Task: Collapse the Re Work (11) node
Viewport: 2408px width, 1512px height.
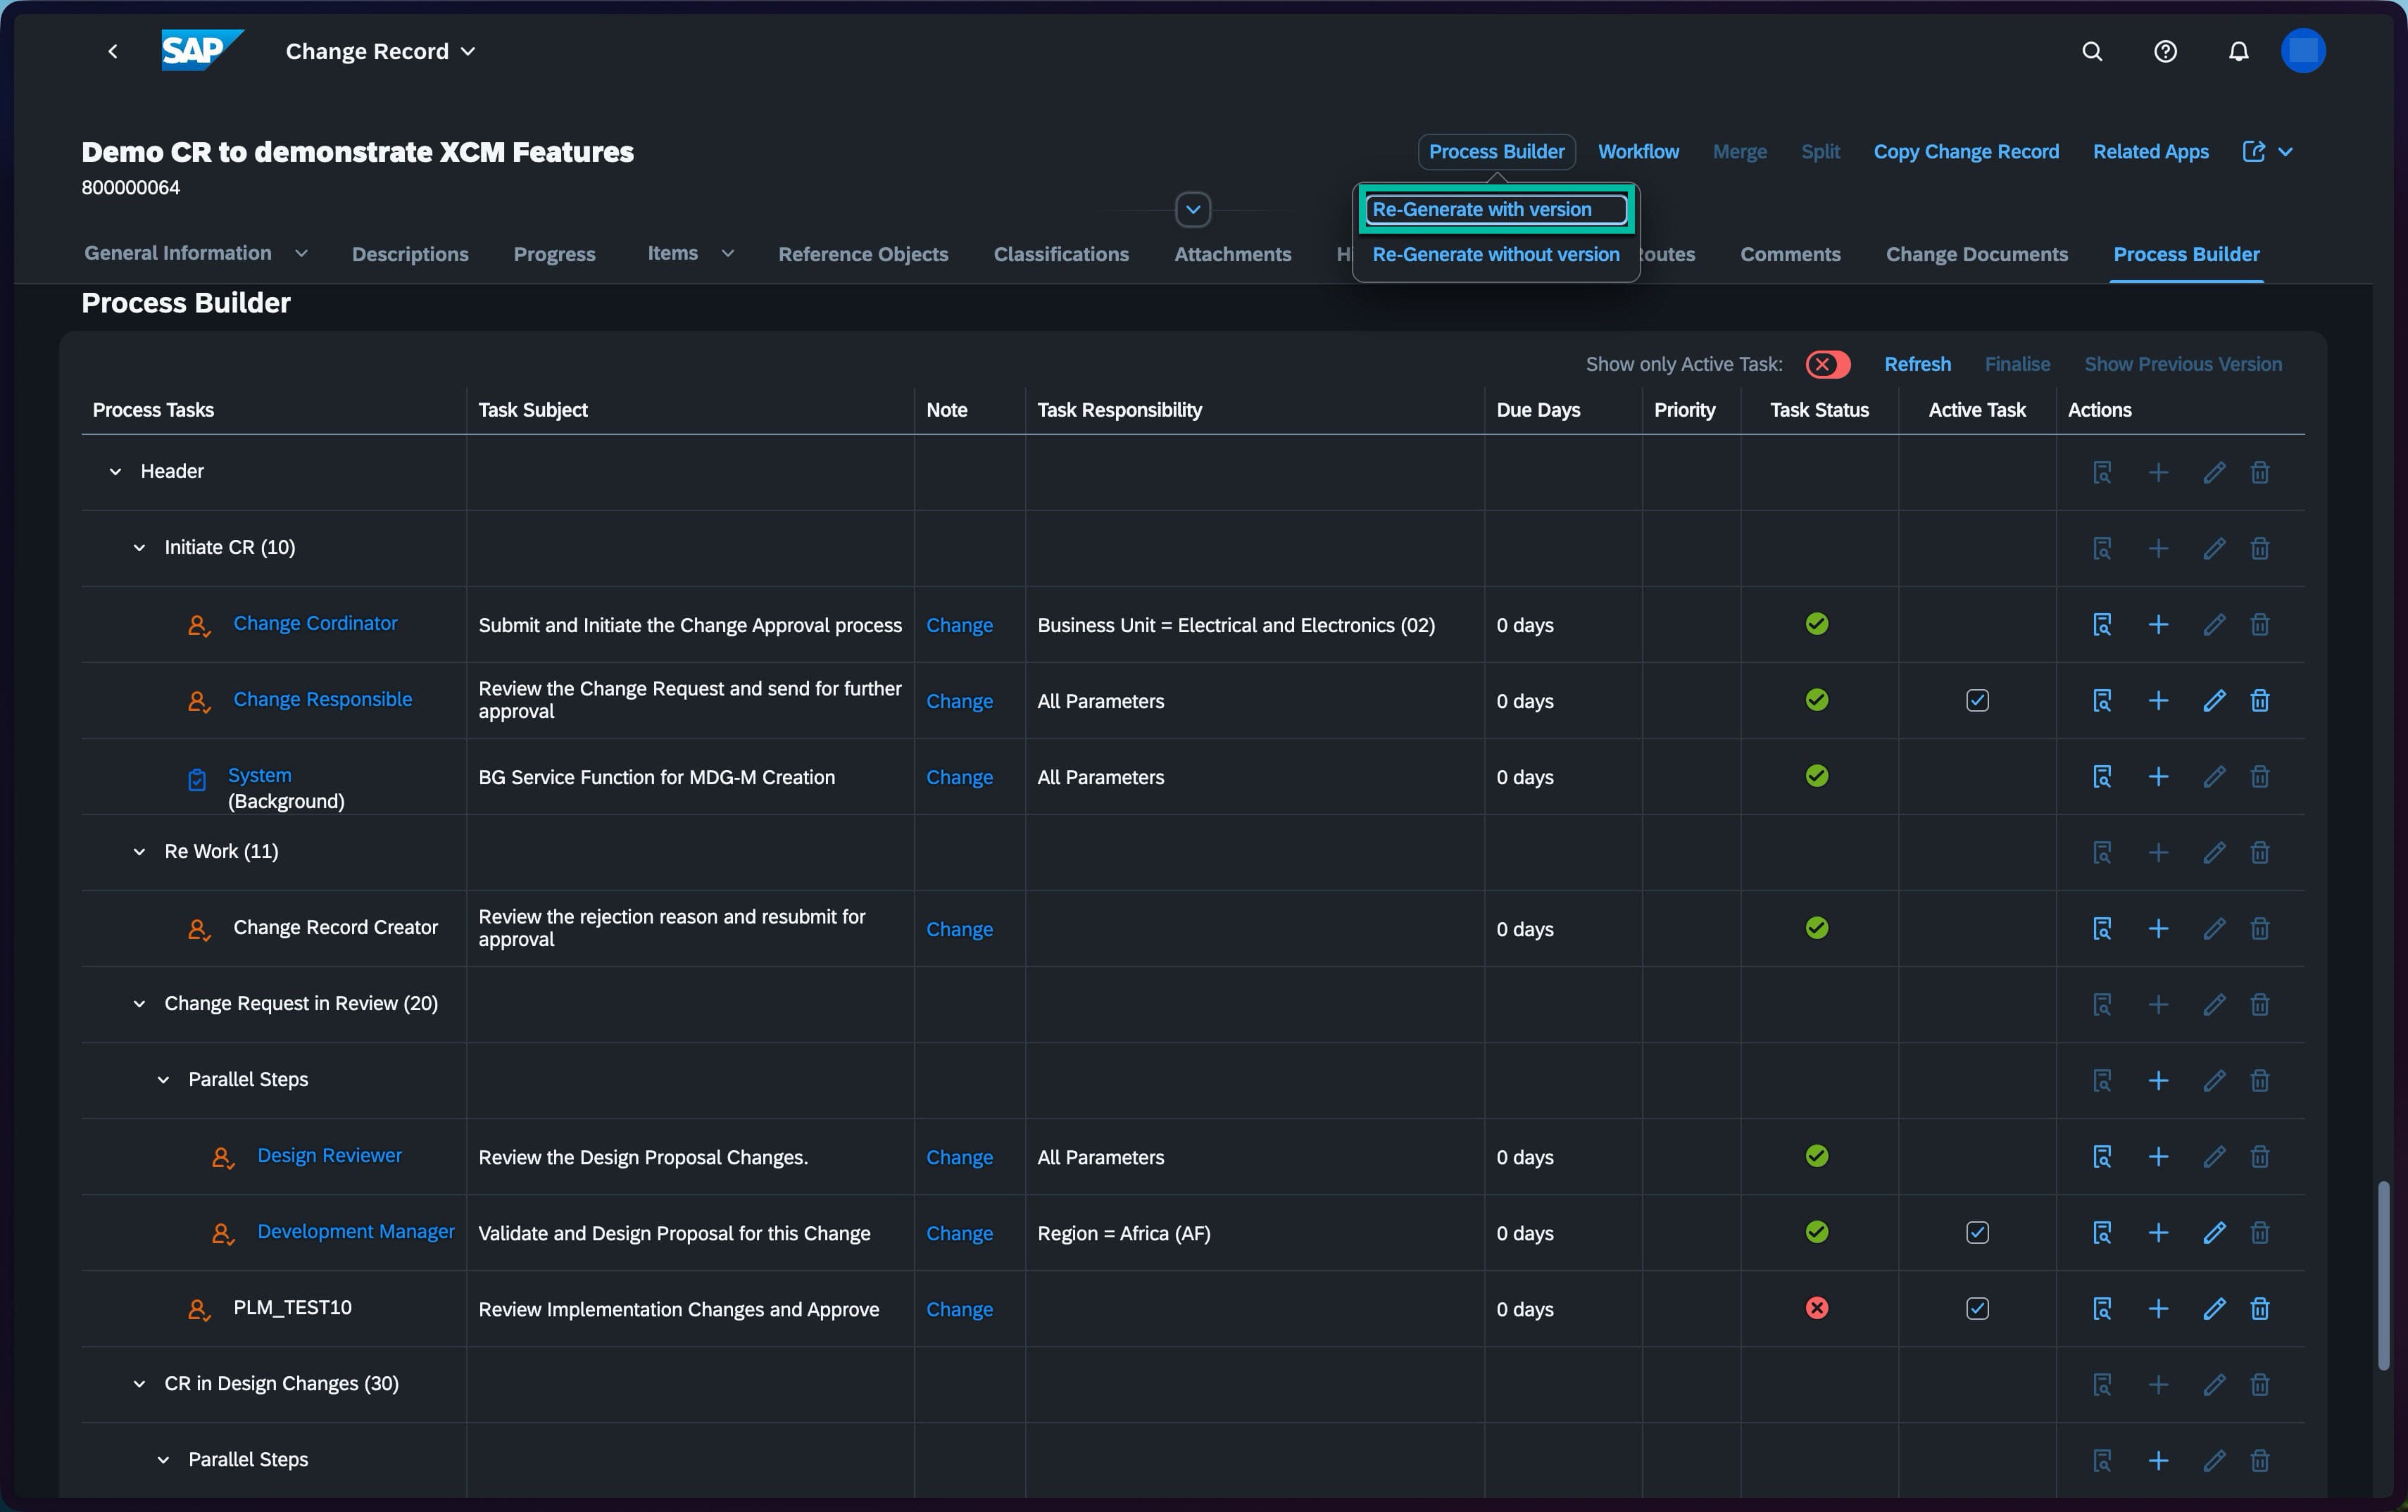Action: click(x=139, y=851)
